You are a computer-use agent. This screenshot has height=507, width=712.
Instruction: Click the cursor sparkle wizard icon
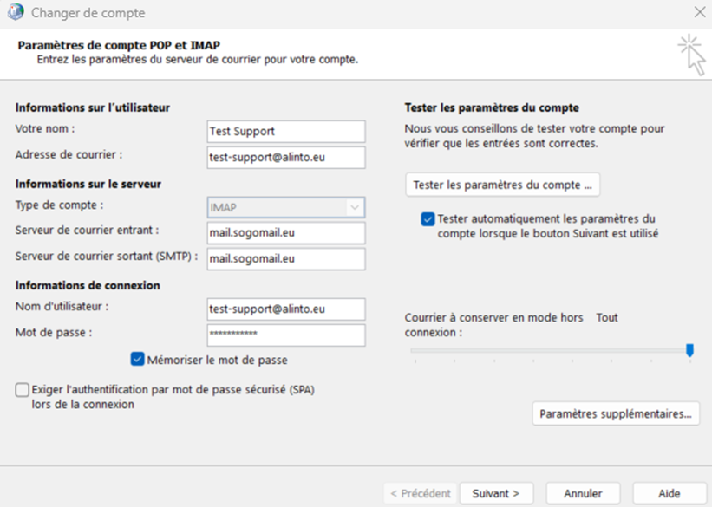point(691,54)
